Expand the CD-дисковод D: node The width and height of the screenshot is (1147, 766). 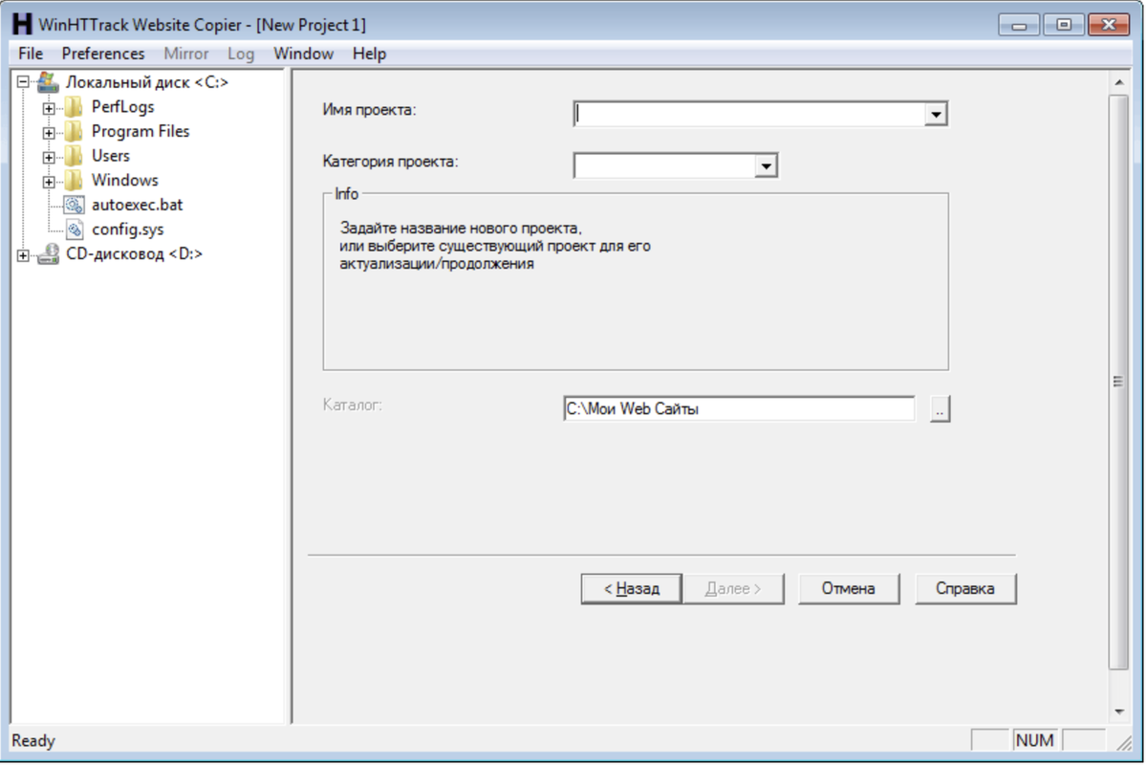click(x=23, y=255)
